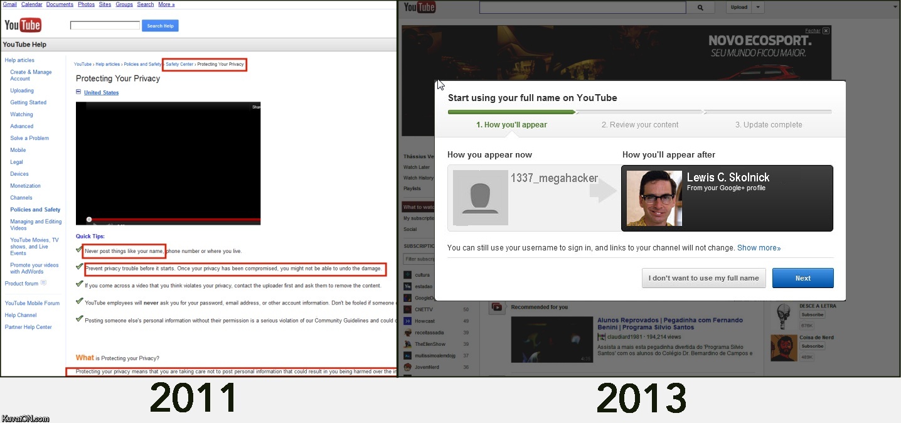Click the YouTube logo on the 2013 page
901x423 pixels.
point(419,7)
